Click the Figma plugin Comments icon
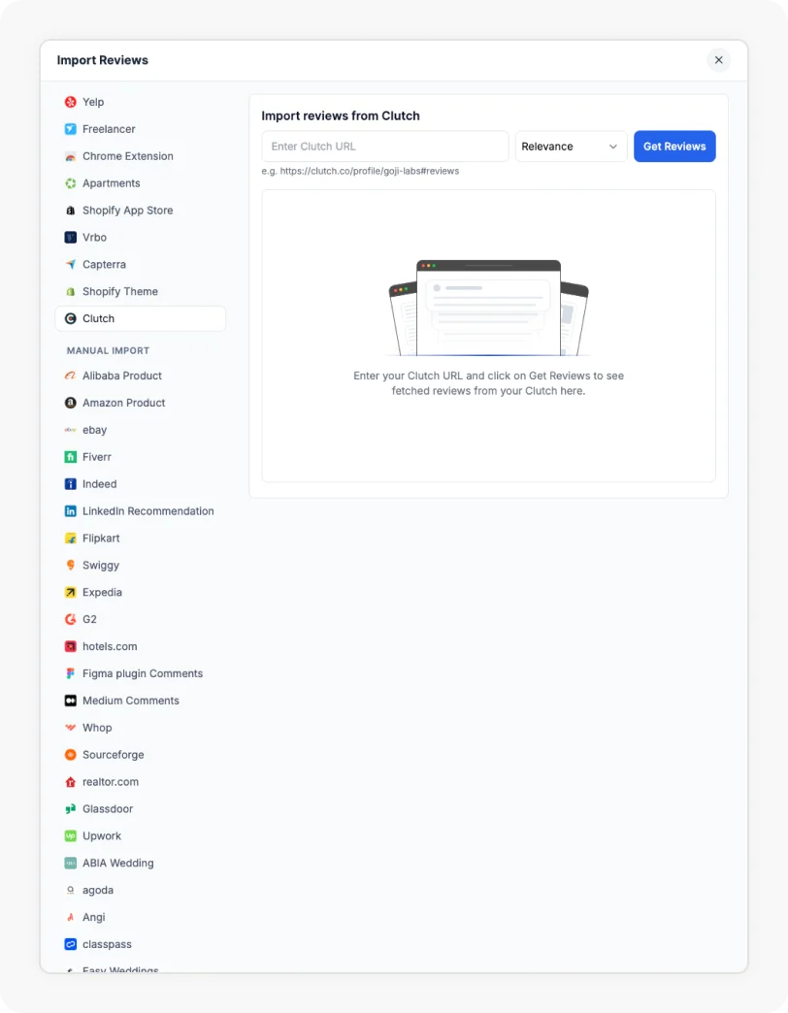The height and width of the screenshot is (1013, 788). pos(71,673)
